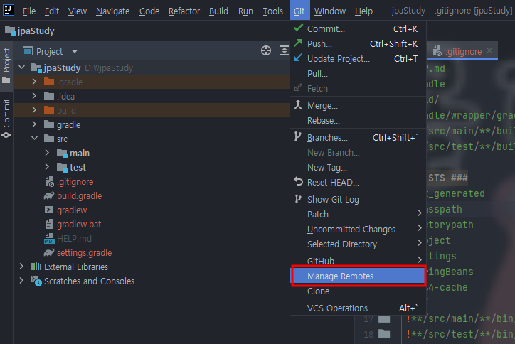Screen dimensions: 515x344
Task: Open the Refactor menu
Action: click(184, 11)
